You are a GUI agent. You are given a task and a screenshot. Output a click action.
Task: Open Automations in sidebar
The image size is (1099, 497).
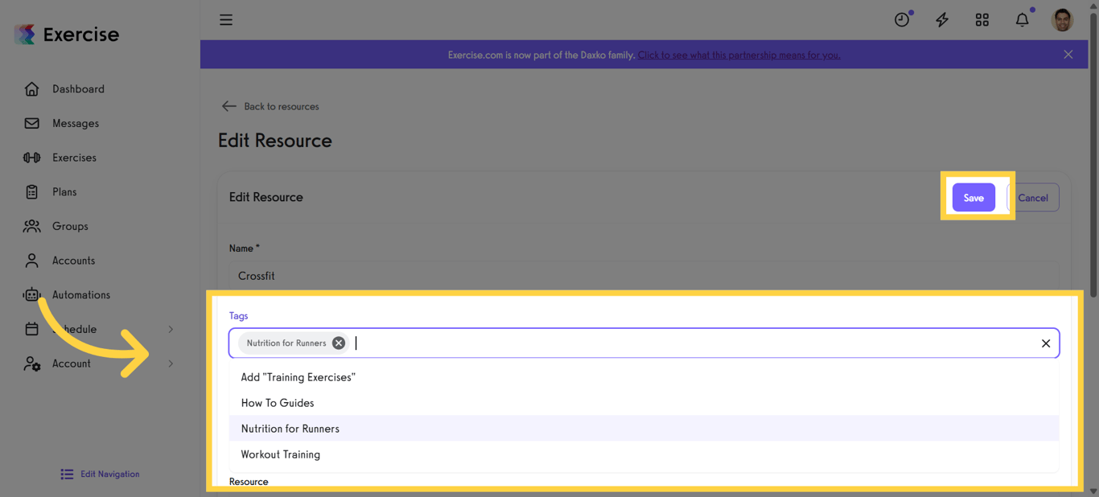point(81,295)
